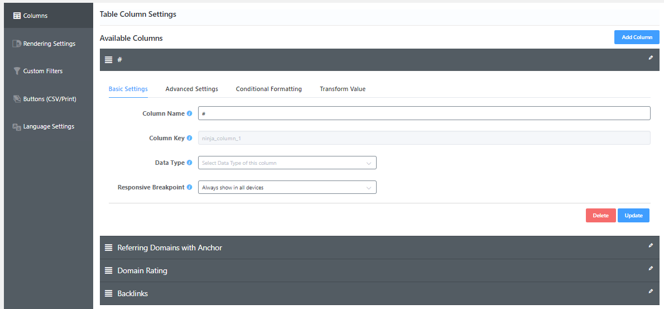Open the Columns sidebar section

(49, 16)
